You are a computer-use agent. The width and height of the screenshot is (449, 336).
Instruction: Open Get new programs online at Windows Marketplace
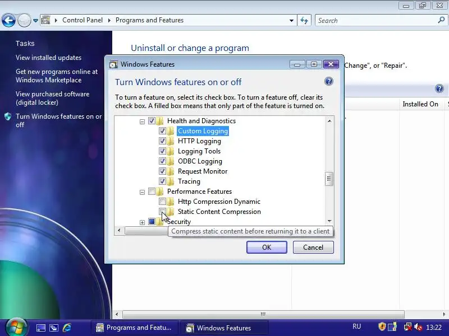(x=57, y=76)
